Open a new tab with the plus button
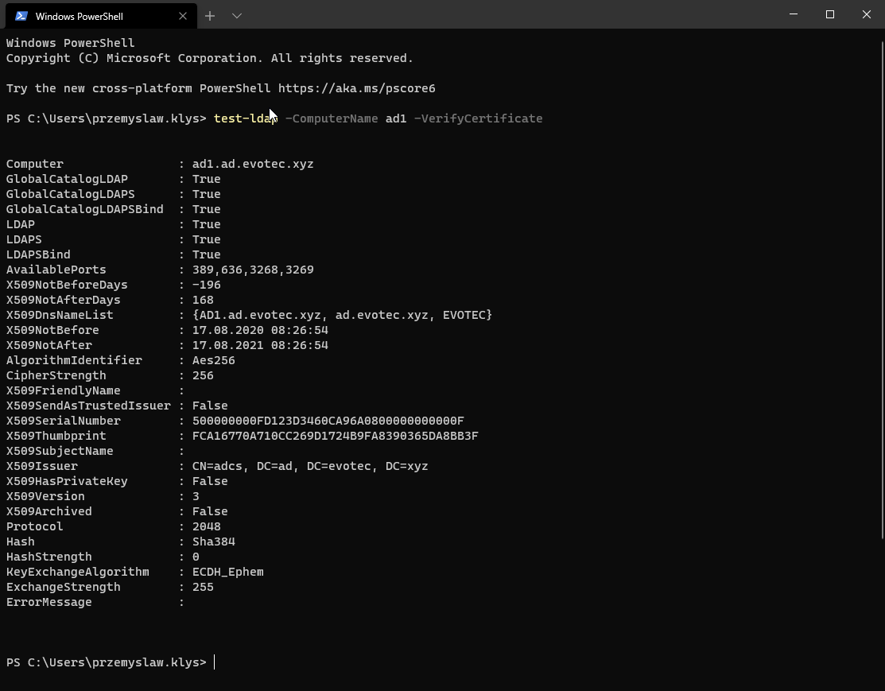 (210, 16)
